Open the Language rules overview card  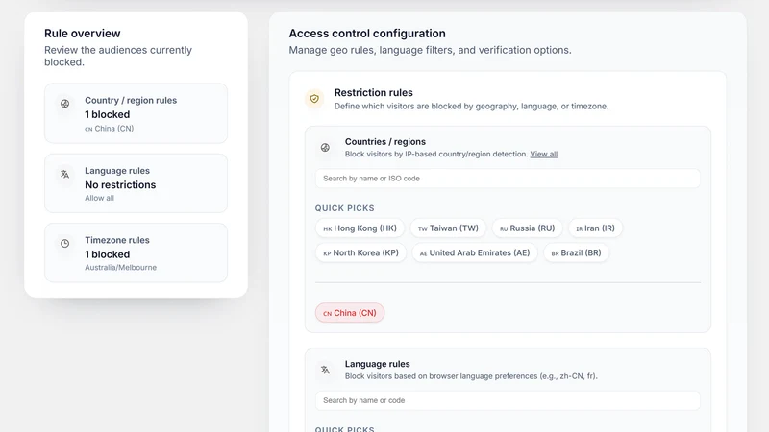[x=136, y=183]
